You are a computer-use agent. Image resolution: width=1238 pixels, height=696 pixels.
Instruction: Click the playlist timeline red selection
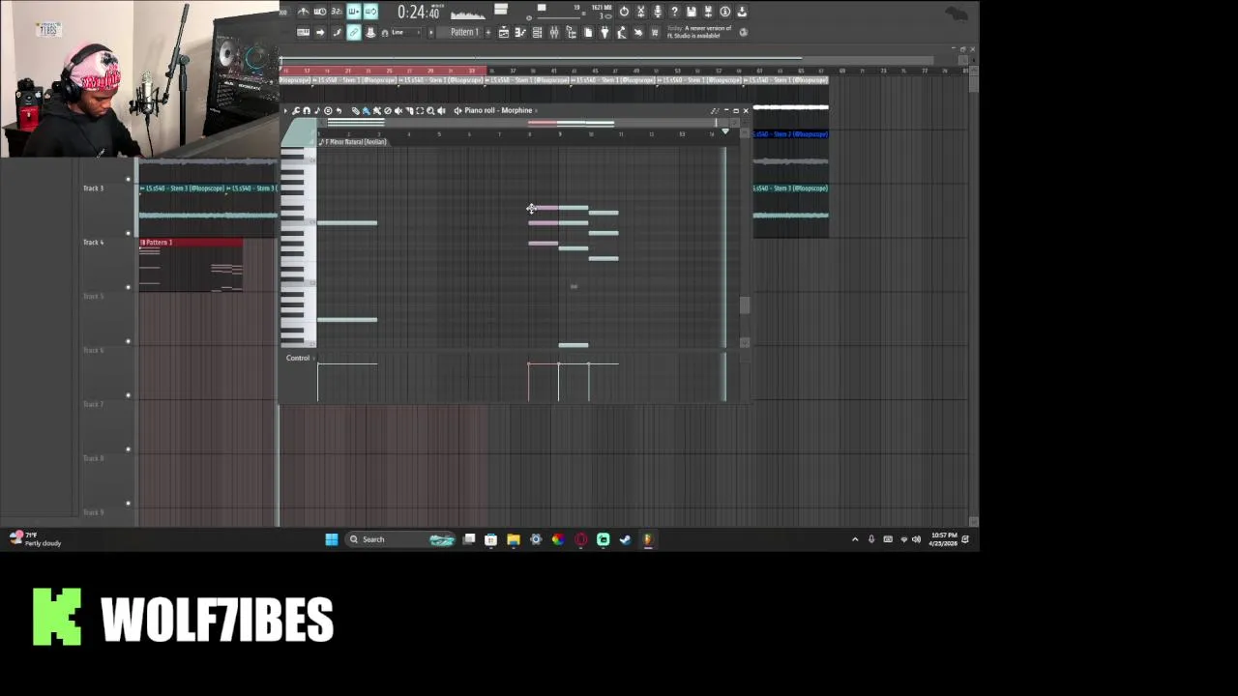tap(384, 71)
